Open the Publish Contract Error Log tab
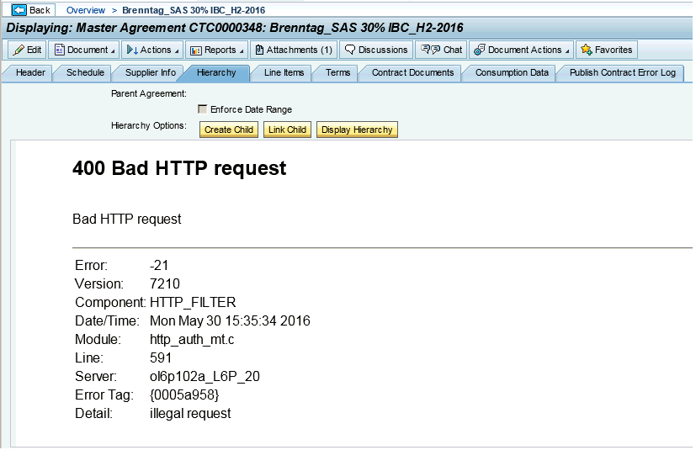This screenshot has width=696, height=450. point(623,73)
